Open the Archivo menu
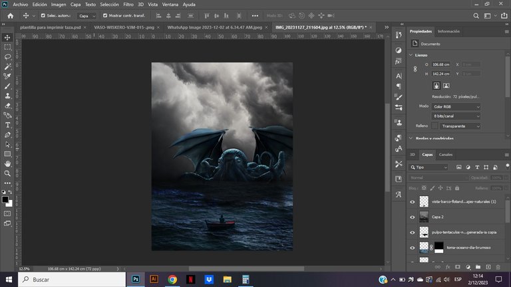This screenshot has height=287, width=511. [x=20, y=5]
